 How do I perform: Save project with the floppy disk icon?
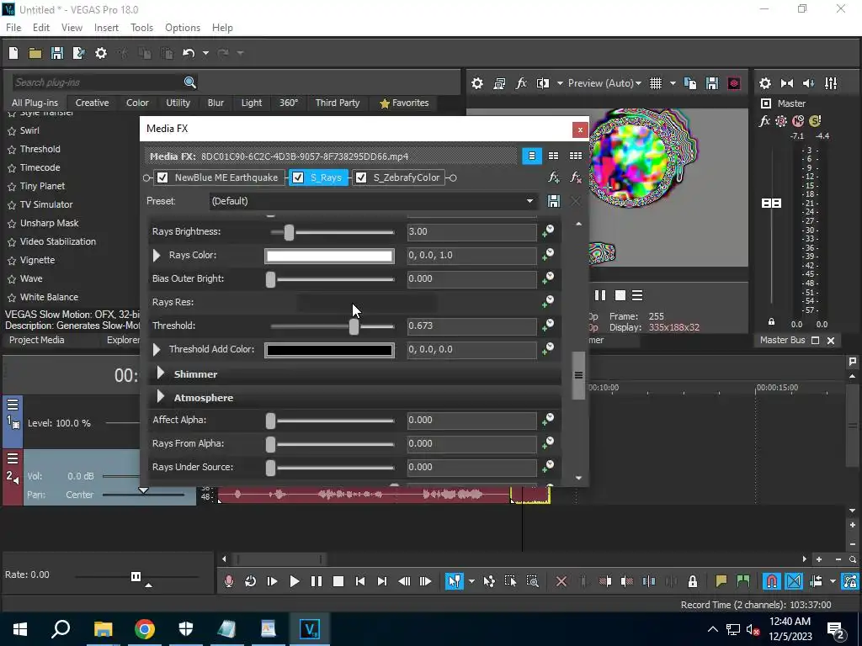(x=57, y=53)
